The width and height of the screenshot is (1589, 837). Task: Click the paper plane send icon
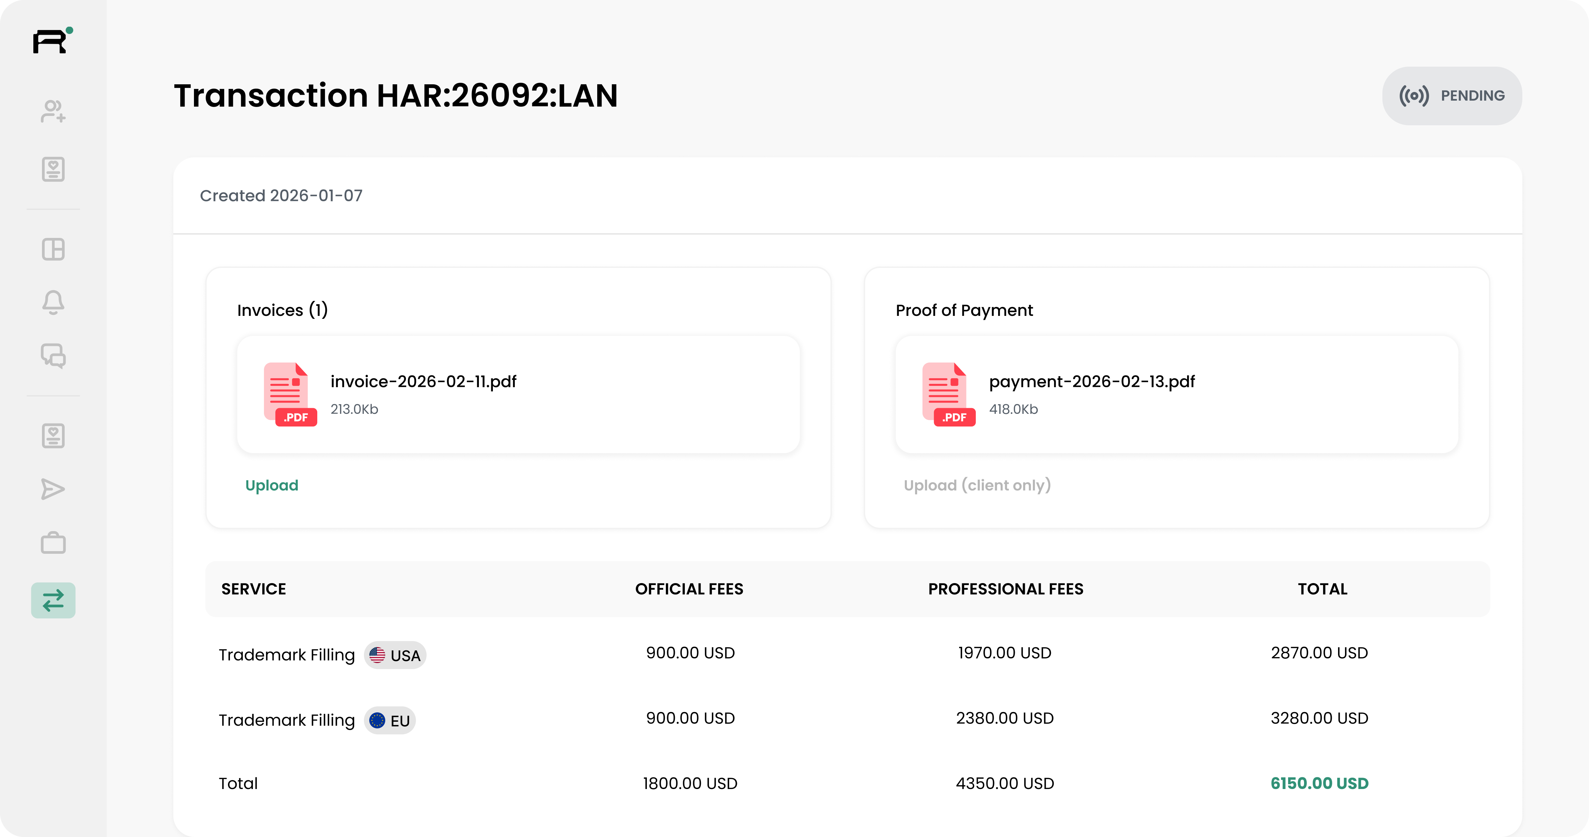(x=53, y=489)
